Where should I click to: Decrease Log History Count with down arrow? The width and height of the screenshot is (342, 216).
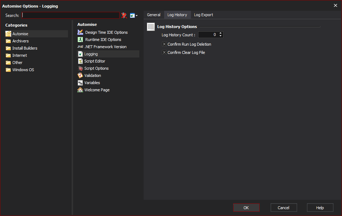pos(221,36)
